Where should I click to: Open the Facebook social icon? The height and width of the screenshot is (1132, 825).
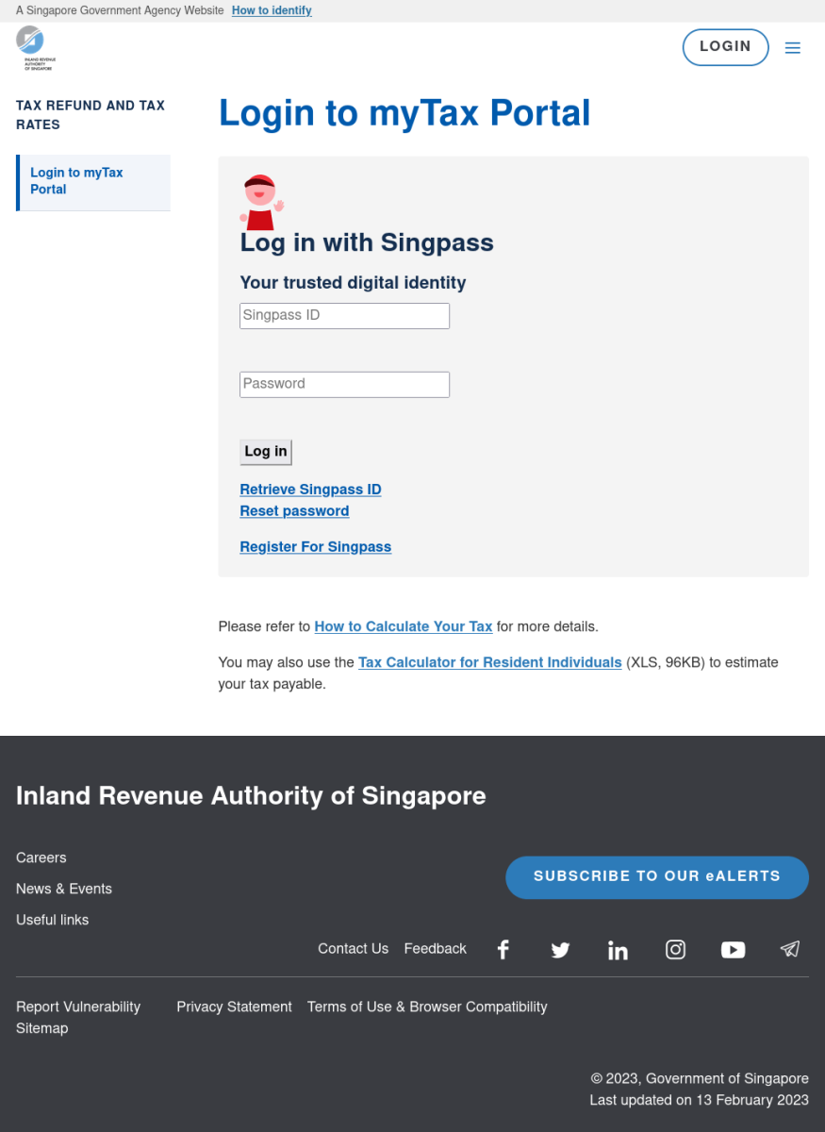coord(503,950)
